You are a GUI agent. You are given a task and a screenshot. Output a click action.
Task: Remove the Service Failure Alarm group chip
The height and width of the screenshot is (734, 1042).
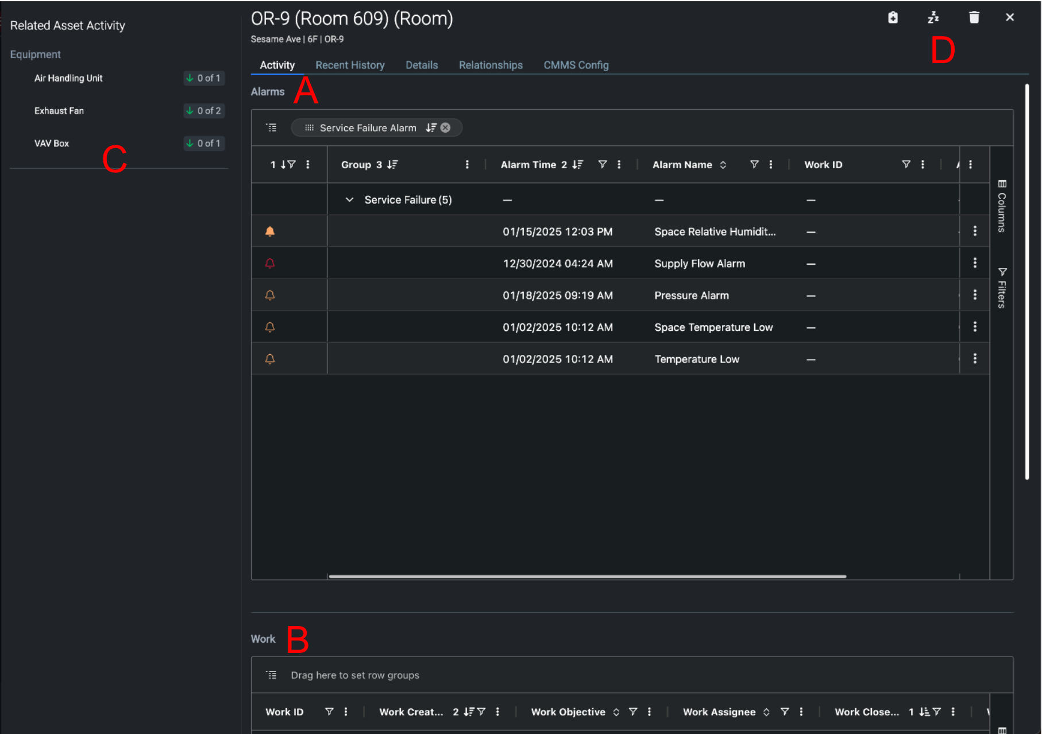pos(445,128)
